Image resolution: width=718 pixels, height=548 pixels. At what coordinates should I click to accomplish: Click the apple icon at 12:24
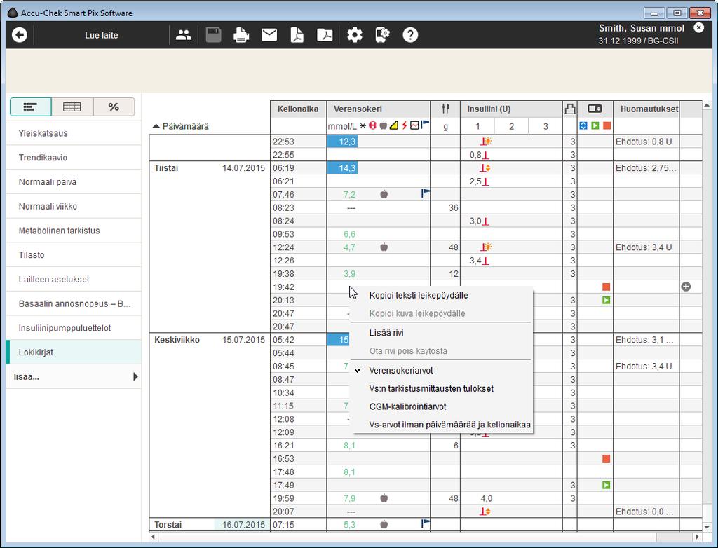point(384,247)
